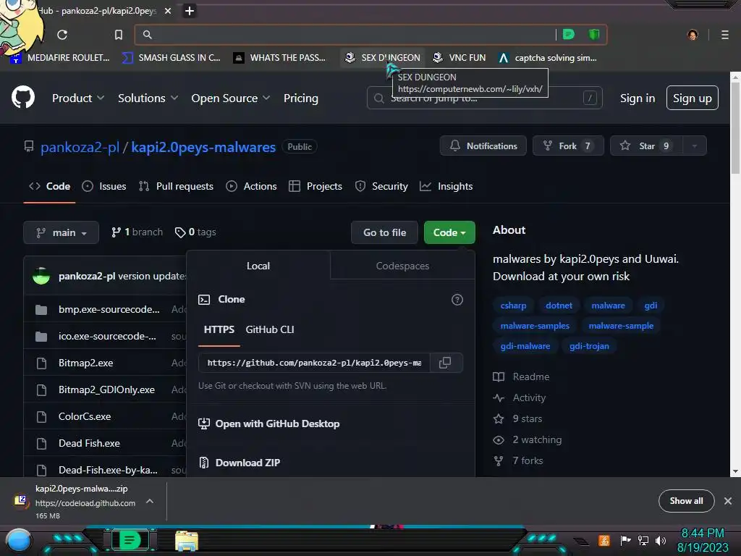Click Show all downloads button
The height and width of the screenshot is (556, 741).
(686, 501)
